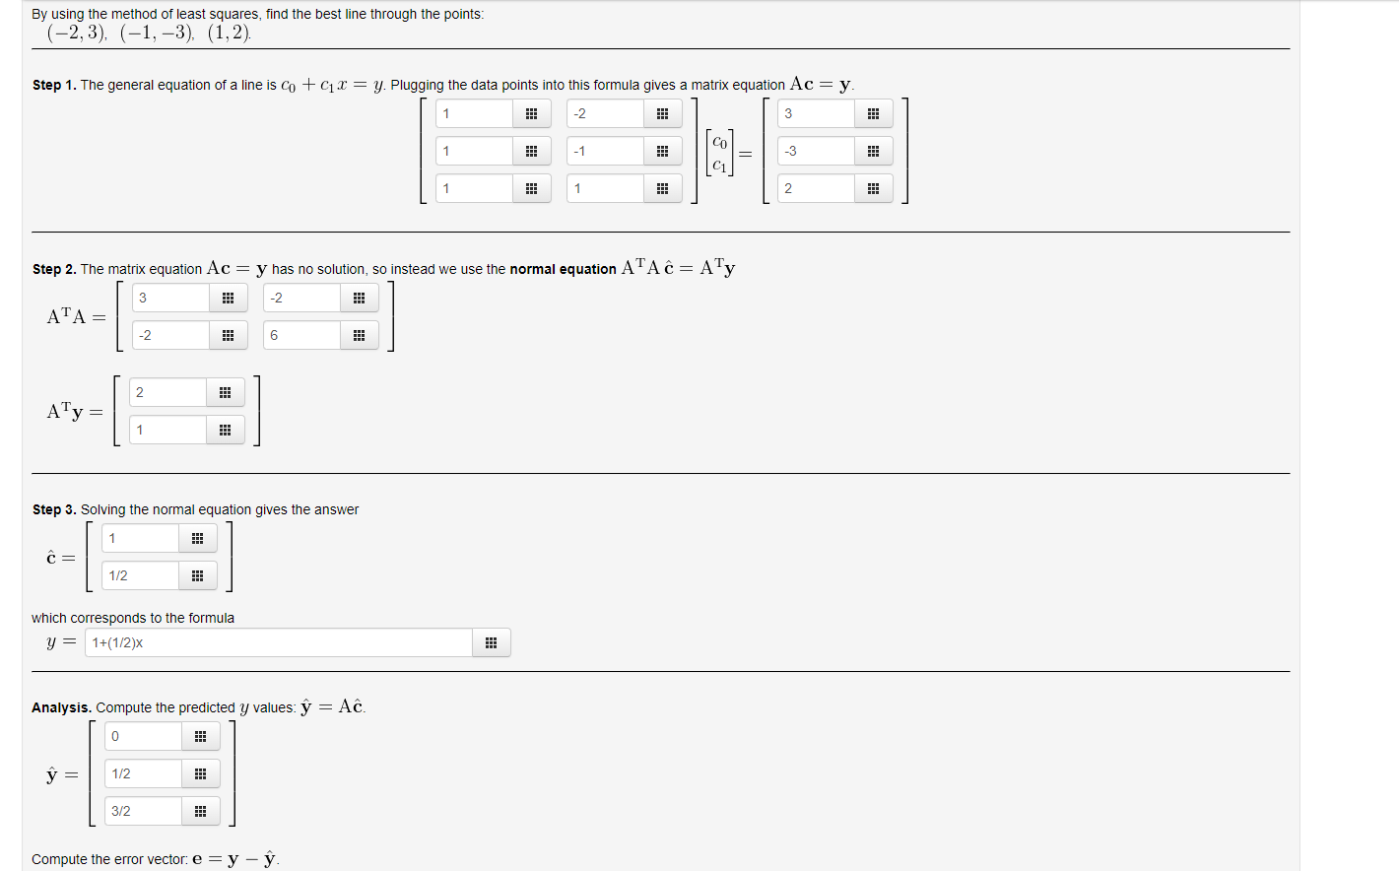The width and height of the screenshot is (1399, 871).
Task: Click the keypad icon next to the "-3" entry of vector y
Action: (x=873, y=151)
